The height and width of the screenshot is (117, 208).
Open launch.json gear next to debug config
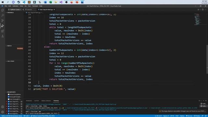point(23,9)
